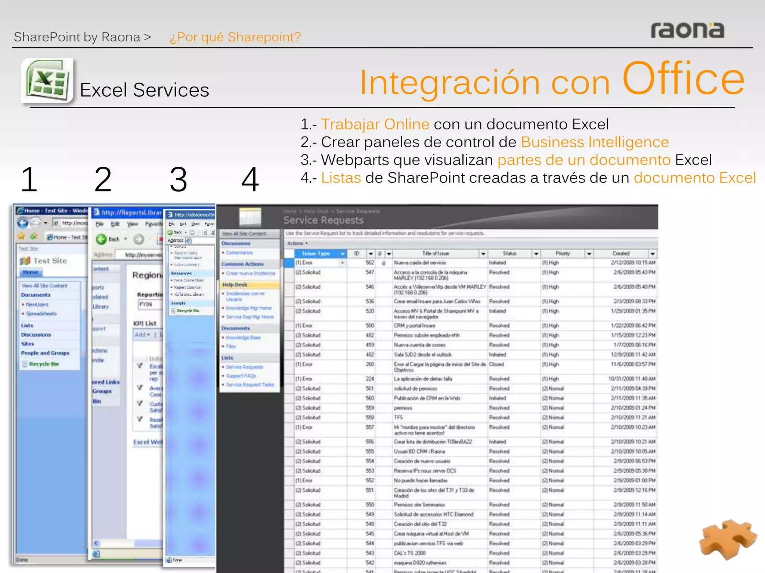Click the green Back button in ReportsLibrary window
Image resolution: width=765 pixels, height=573 pixels.
point(101,239)
